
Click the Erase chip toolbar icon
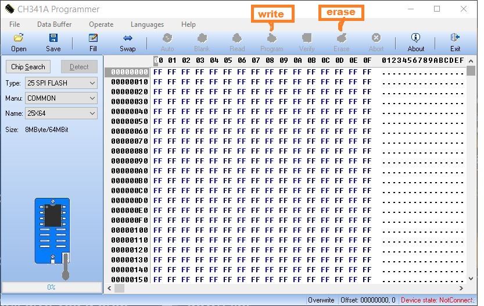342,38
